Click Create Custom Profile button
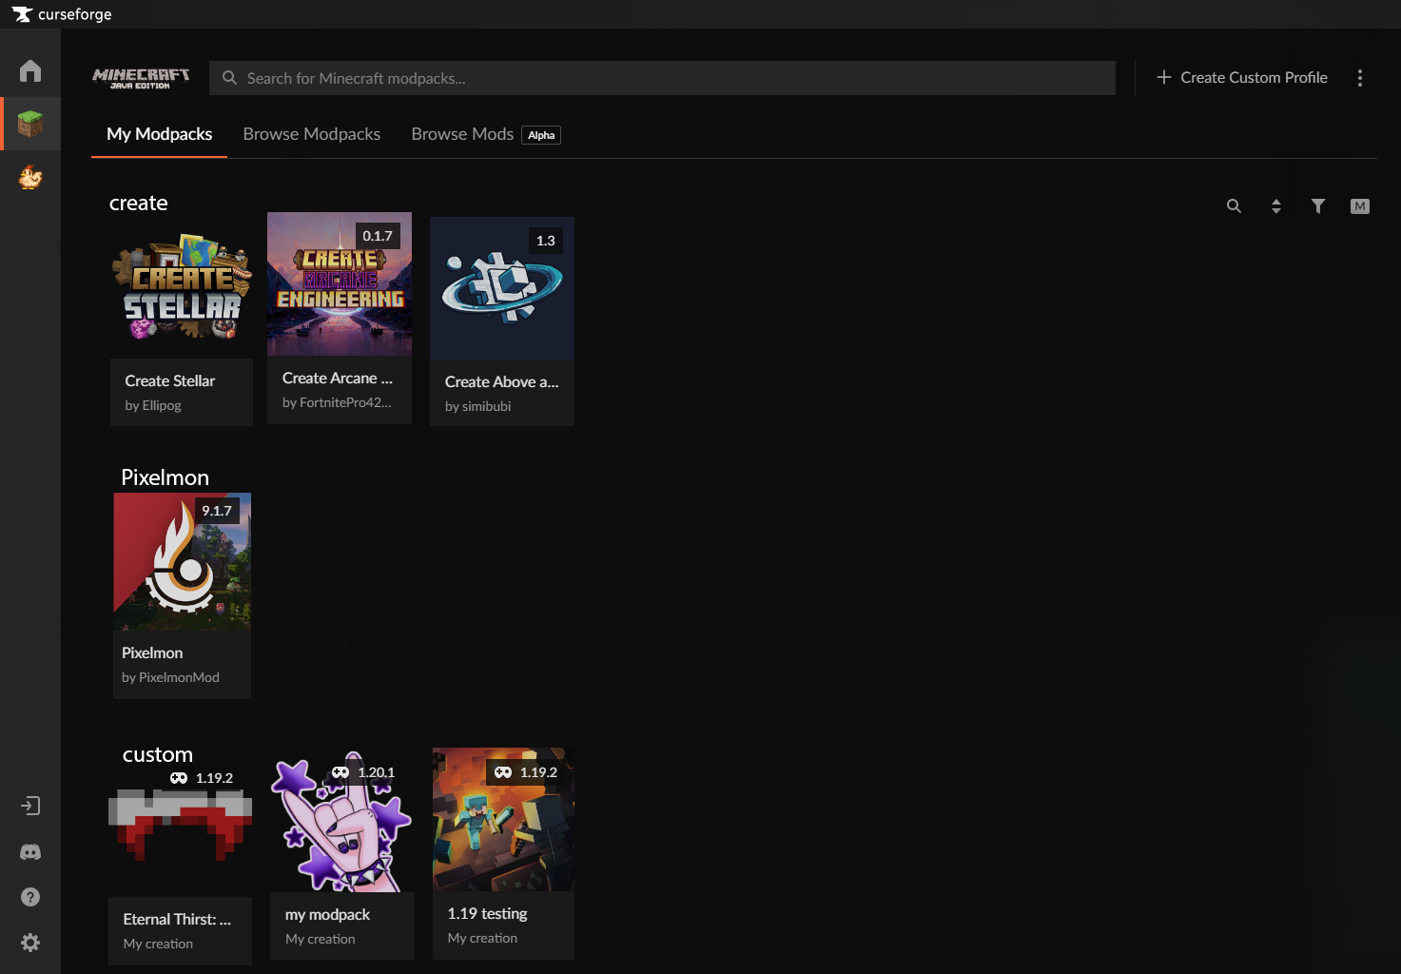Viewport: 1401px width, 974px height. point(1242,78)
